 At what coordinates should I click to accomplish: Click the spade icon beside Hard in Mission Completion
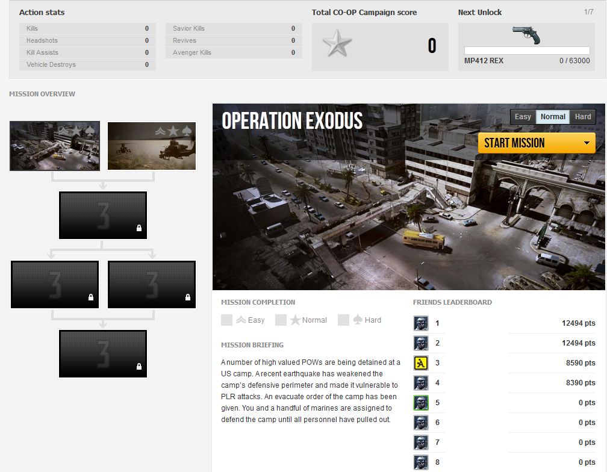(x=358, y=320)
